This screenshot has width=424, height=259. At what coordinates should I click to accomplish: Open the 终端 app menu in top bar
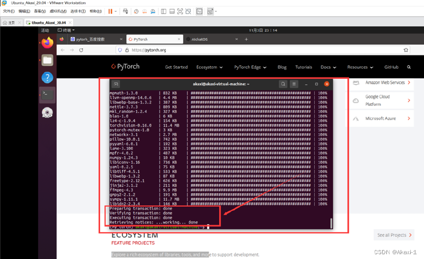point(66,30)
